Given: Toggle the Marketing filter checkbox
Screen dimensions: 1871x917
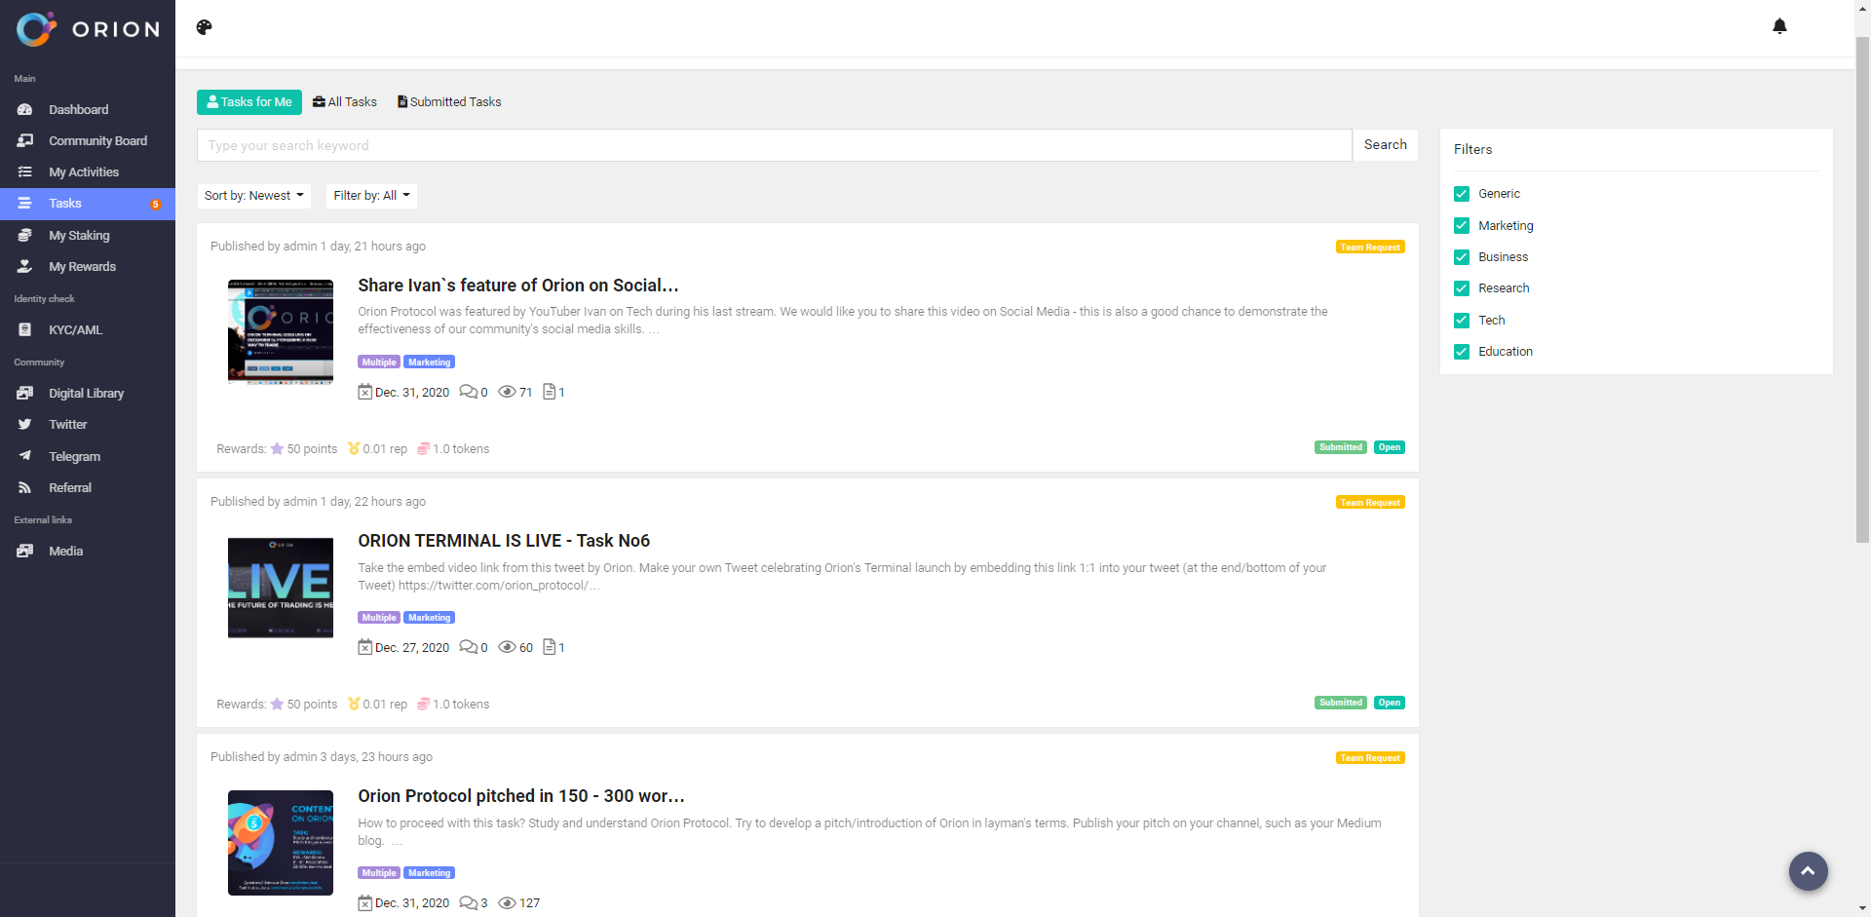Looking at the screenshot, I should [1462, 226].
